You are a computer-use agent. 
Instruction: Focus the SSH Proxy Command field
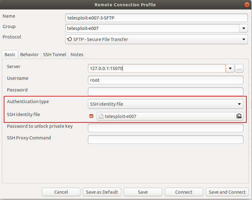click(x=166, y=139)
